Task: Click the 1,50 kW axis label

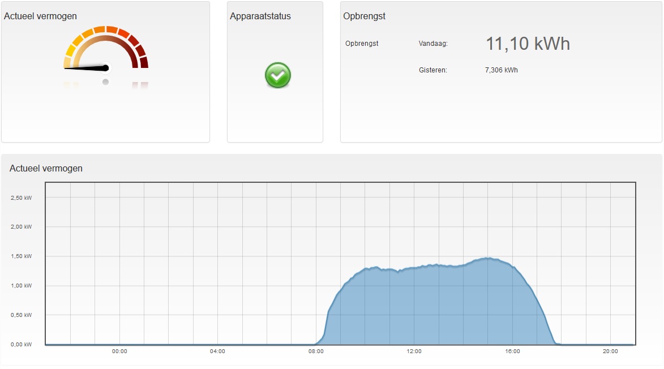Action: click(x=21, y=256)
